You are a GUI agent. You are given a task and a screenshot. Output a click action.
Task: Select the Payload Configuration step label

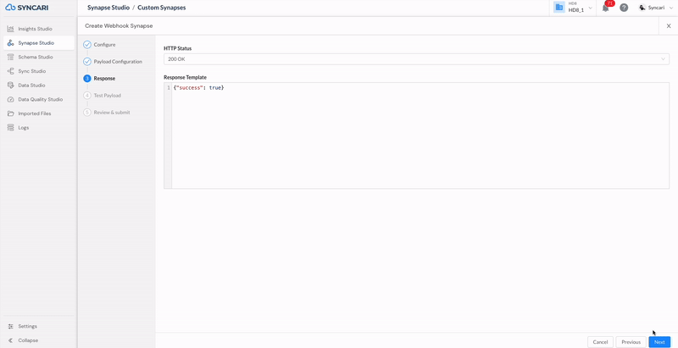118,62
